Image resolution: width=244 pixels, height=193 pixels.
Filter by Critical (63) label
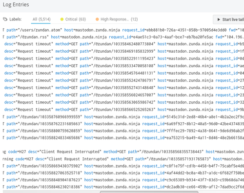(x=73, y=19)
